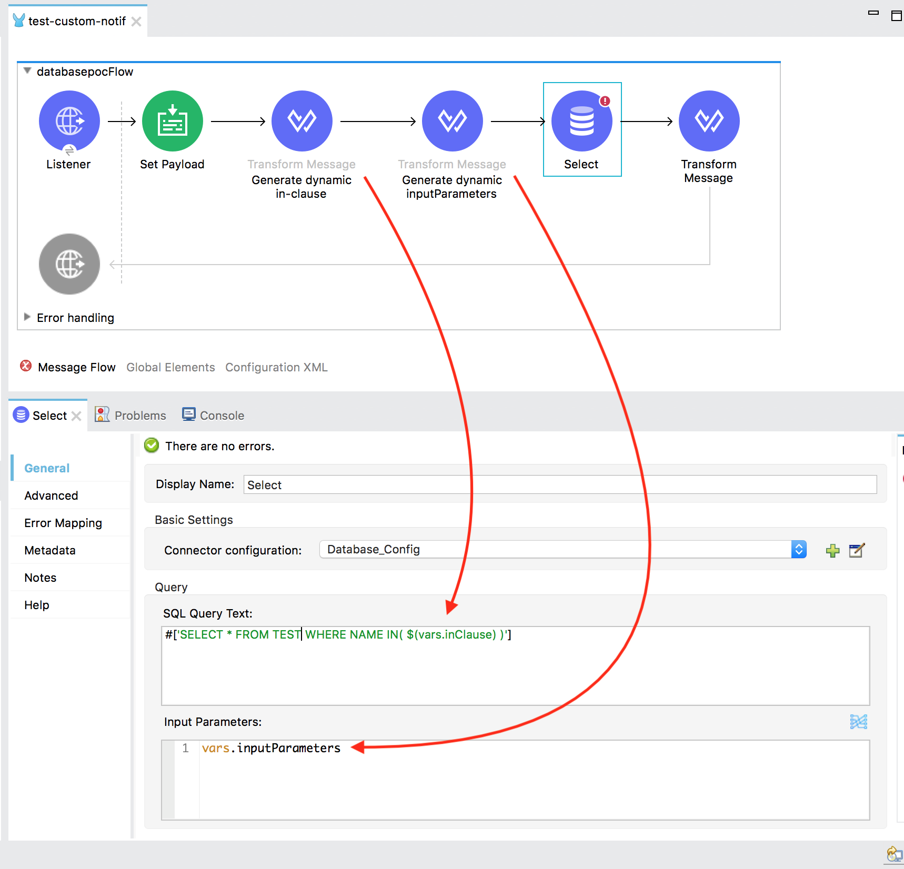Switch to the Global Elements tab
Viewport: 904px width, 869px height.
point(170,367)
